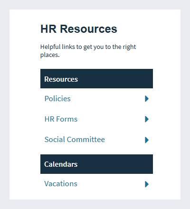Click the 'Helpful links' description text

[x=88, y=51]
